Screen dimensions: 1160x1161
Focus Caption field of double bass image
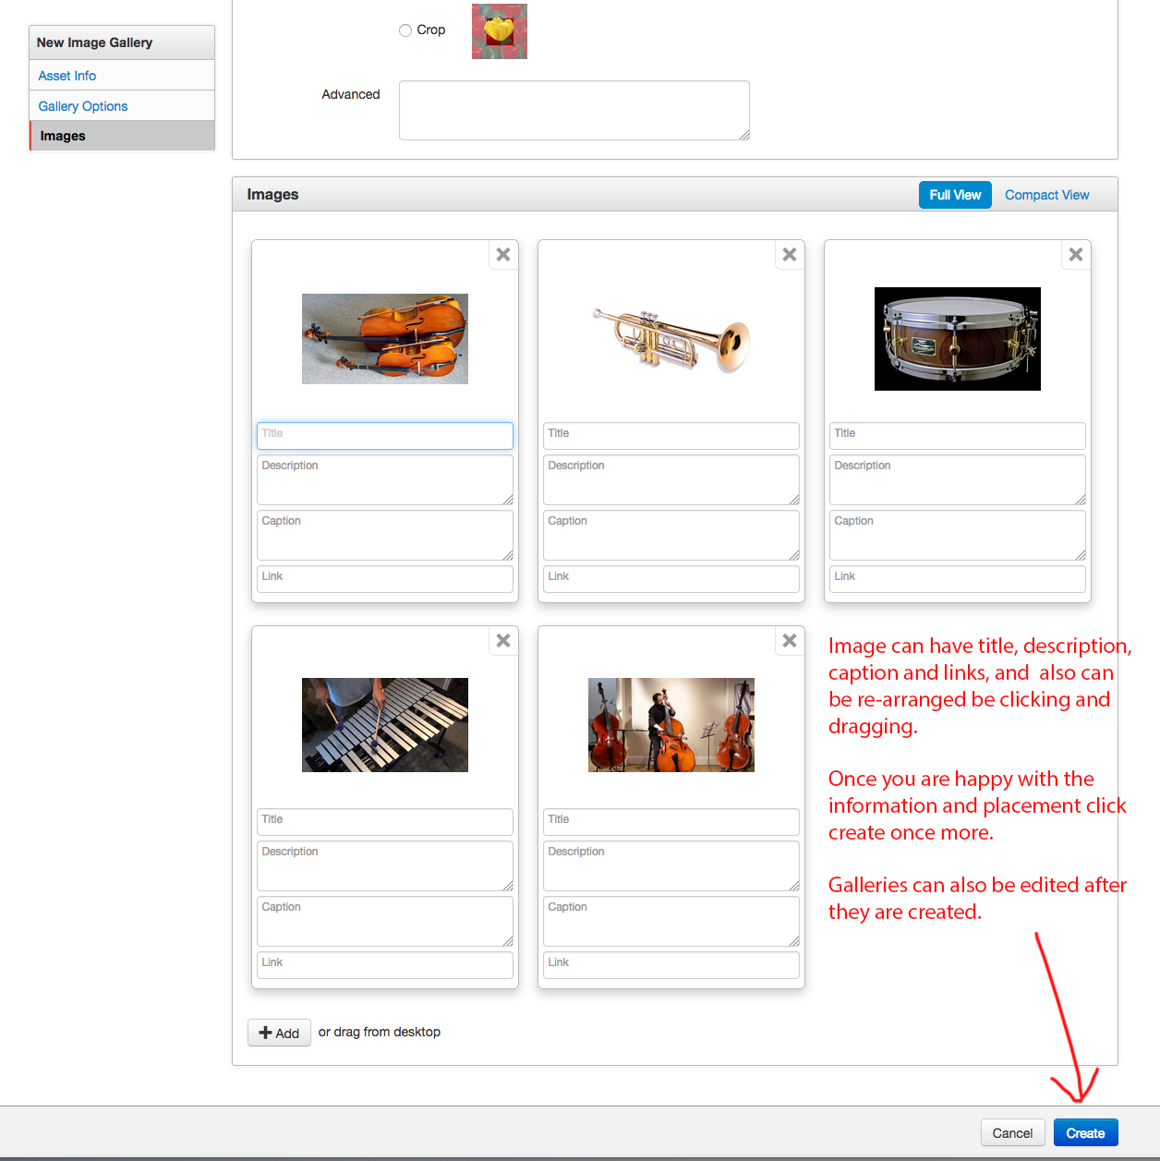[x=671, y=921]
